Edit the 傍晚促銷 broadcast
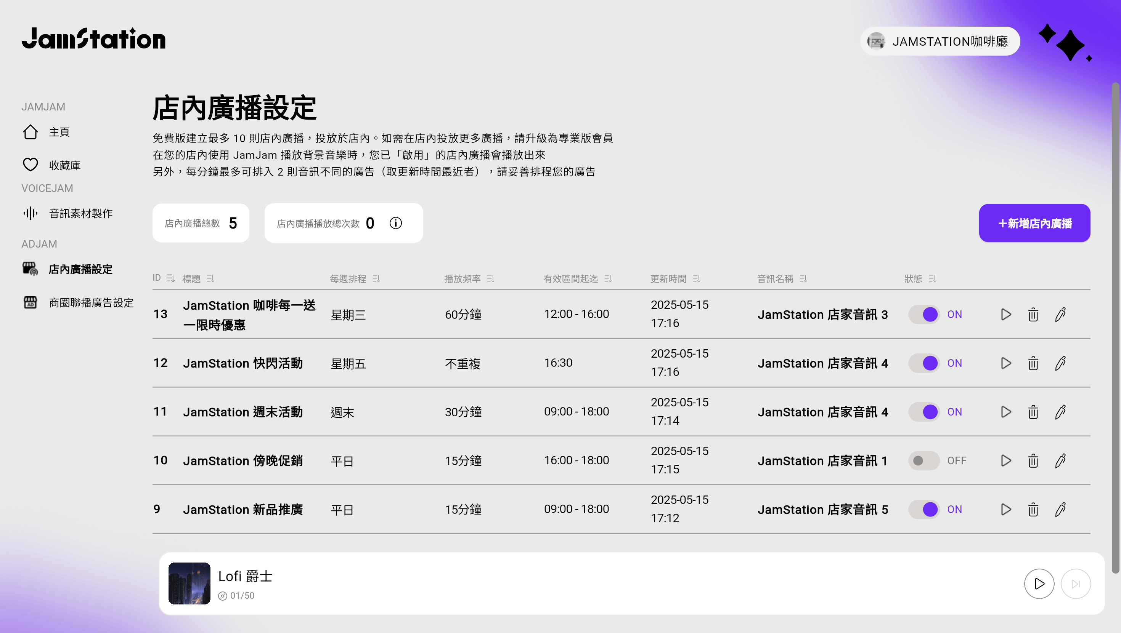This screenshot has width=1121, height=633. tap(1060, 460)
